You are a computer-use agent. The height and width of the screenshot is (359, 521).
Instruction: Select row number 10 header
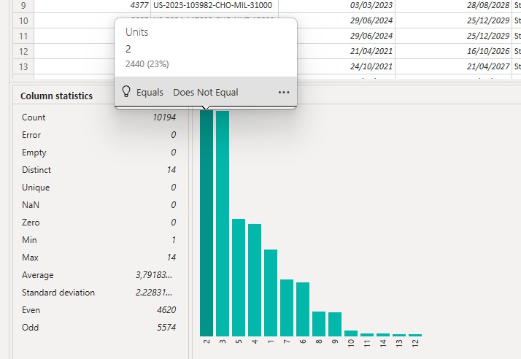pyautogui.click(x=23, y=21)
